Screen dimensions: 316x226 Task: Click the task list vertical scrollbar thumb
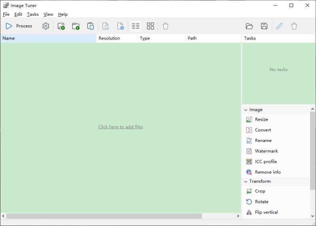click(312, 151)
